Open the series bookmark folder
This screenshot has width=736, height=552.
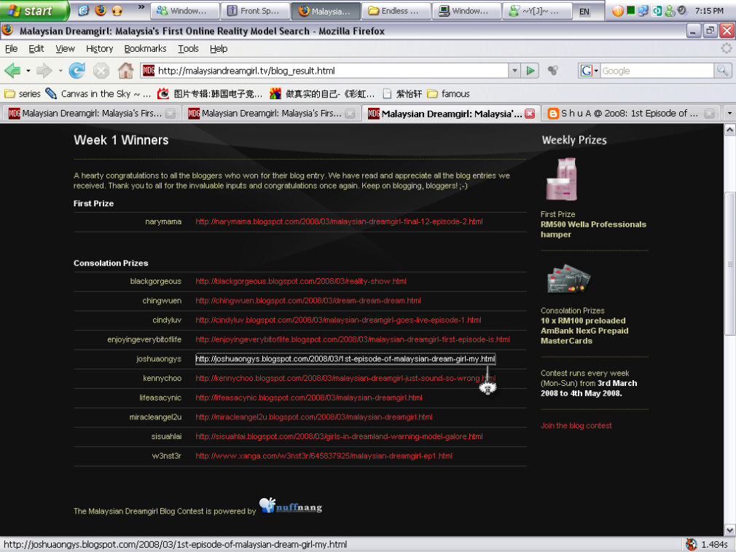point(23,94)
